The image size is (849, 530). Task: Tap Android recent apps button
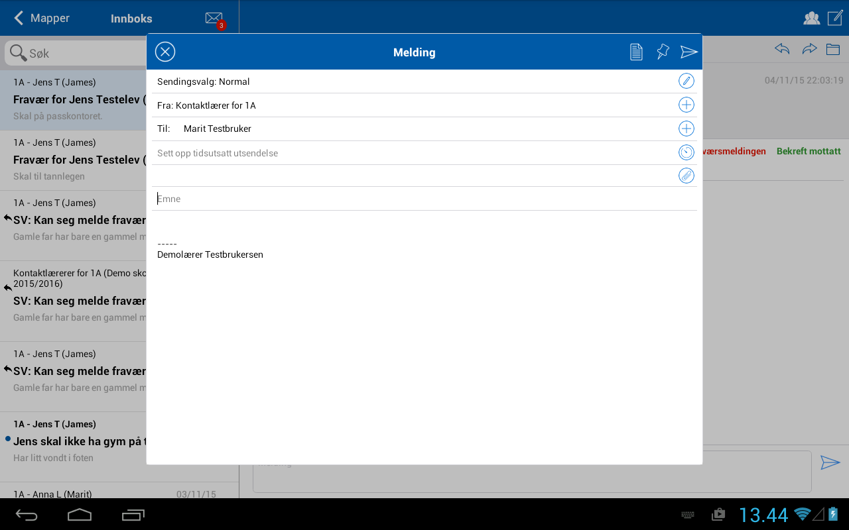coord(133,515)
